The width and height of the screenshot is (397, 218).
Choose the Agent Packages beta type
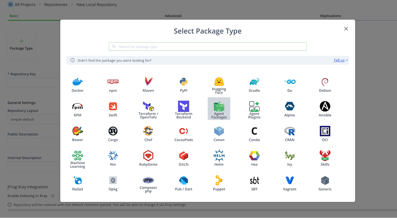(219, 109)
